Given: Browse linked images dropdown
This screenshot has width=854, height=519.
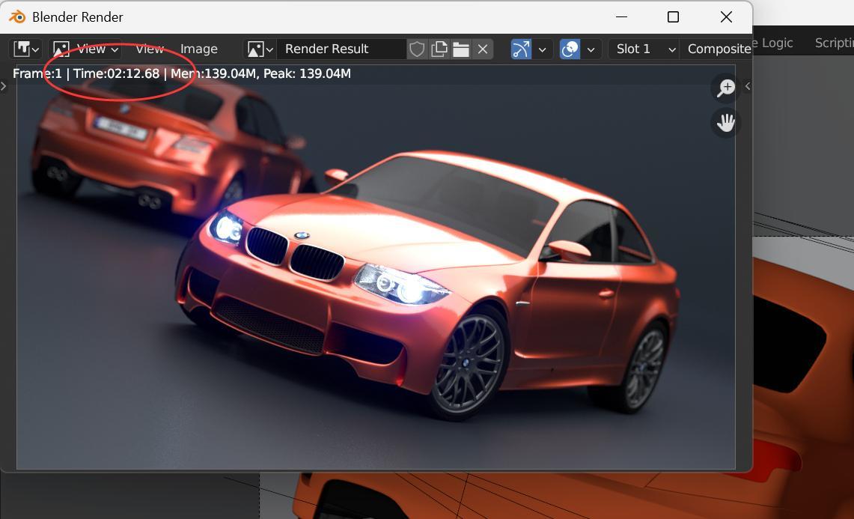Looking at the screenshot, I should (x=260, y=49).
